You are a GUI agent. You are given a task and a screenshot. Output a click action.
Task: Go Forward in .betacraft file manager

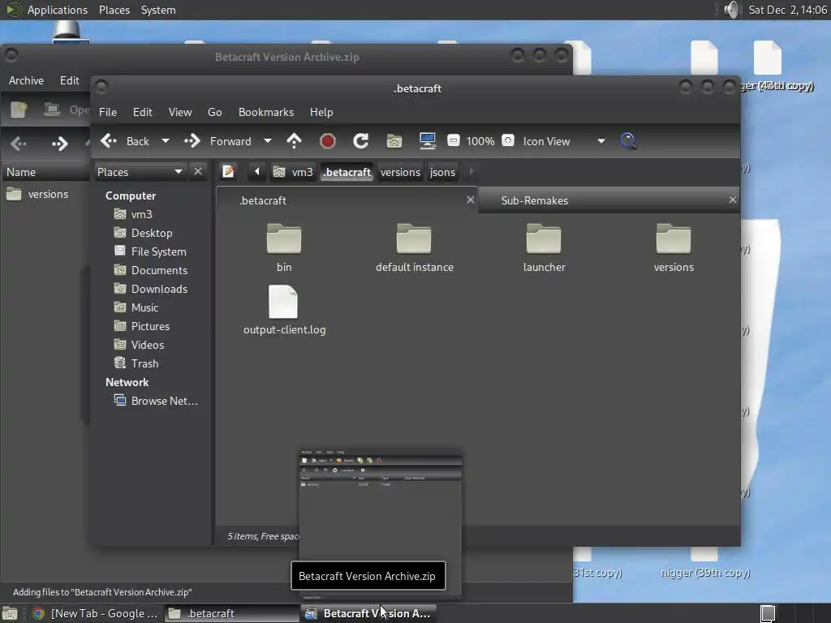point(217,141)
